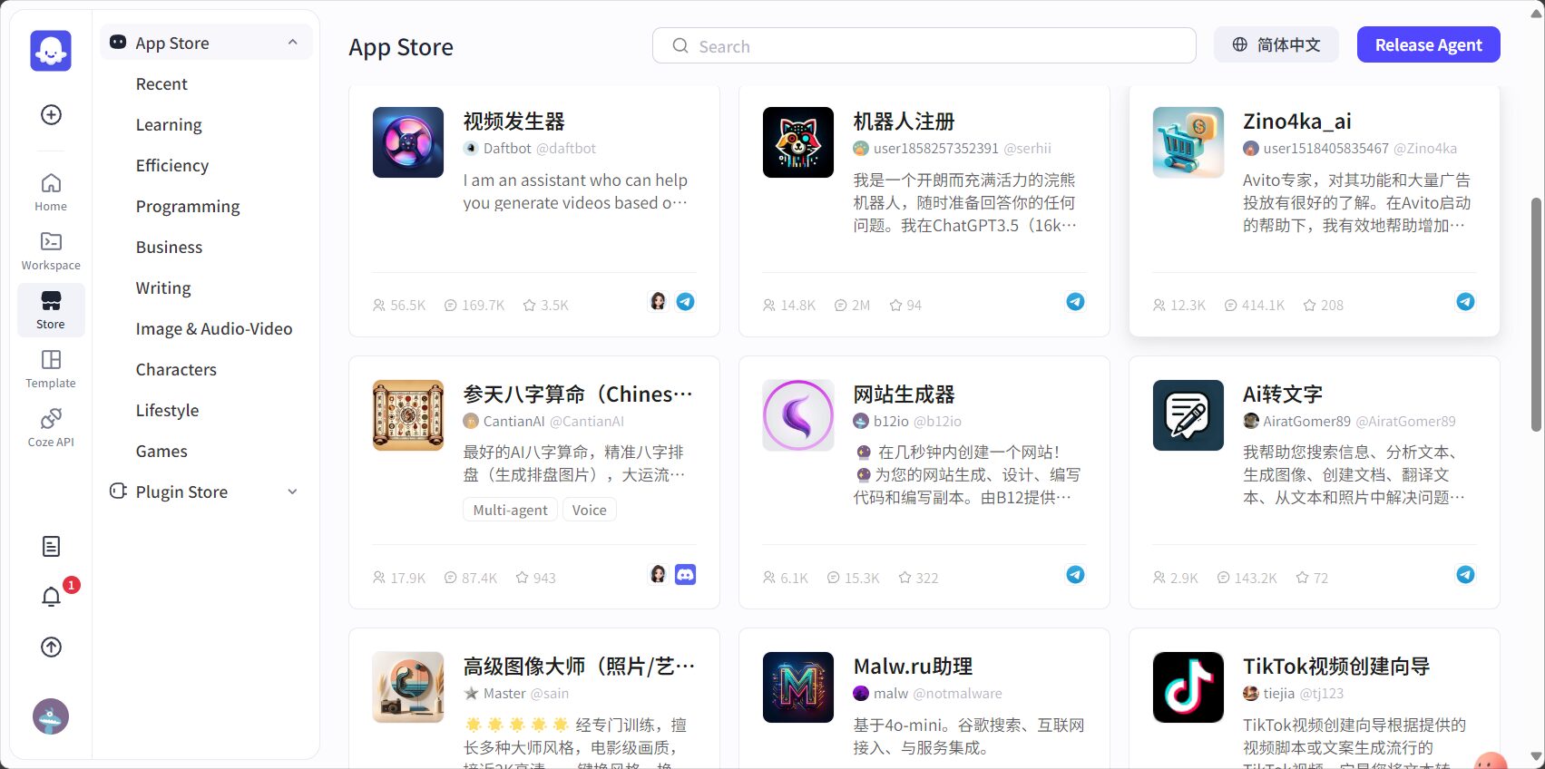Click the plus create icon in sidebar
Image resolution: width=1545 pixels, height=769 pixels.
click(x=51, y=114)
